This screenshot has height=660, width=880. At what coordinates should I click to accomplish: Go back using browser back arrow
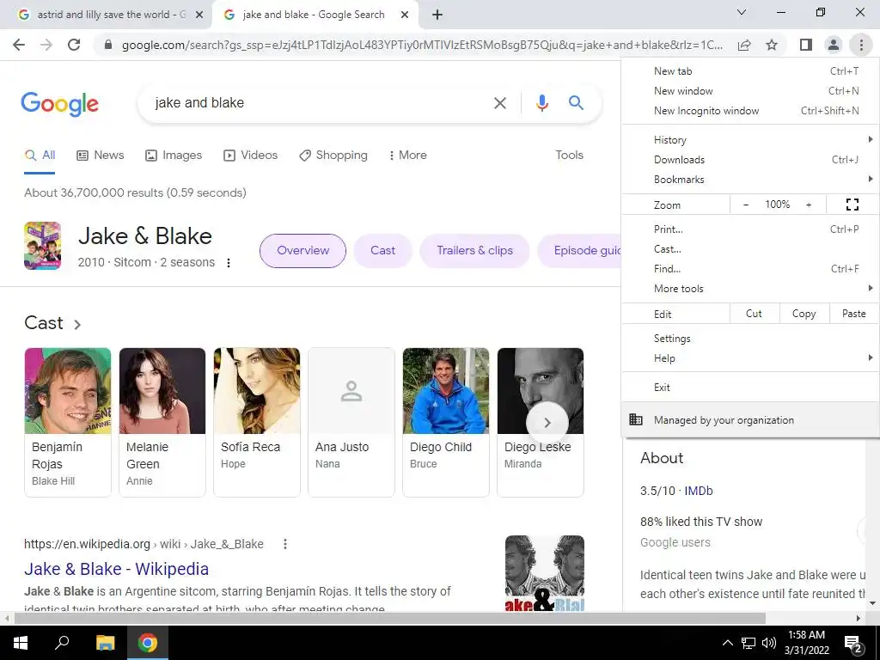pos(19,45)
